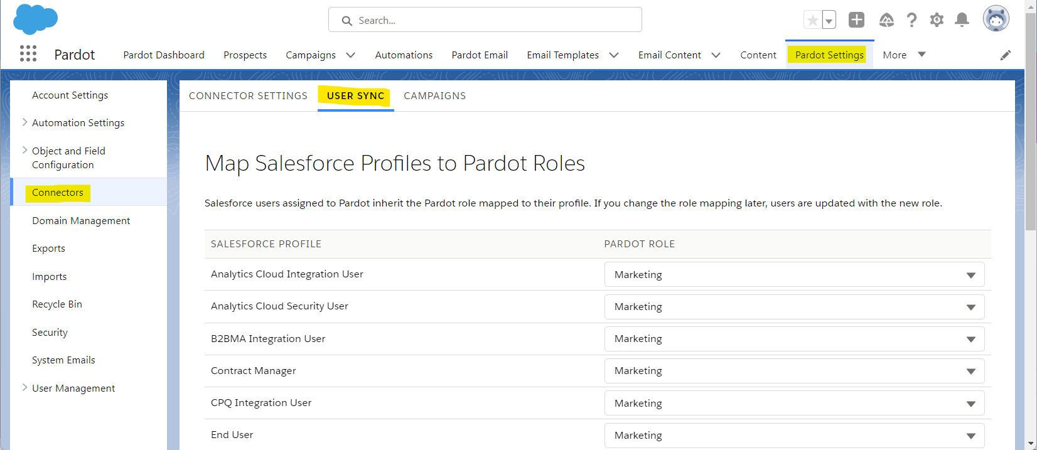This screenshot has height=450, width=1037.
Task: Click the End User profile name
Action: coord(232,435)
